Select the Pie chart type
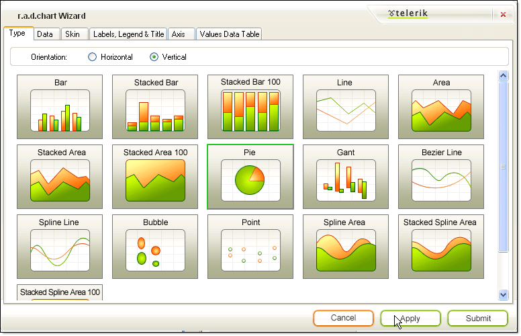The width and height of the screenshot is (521, 336). click(x=250, y=177)
